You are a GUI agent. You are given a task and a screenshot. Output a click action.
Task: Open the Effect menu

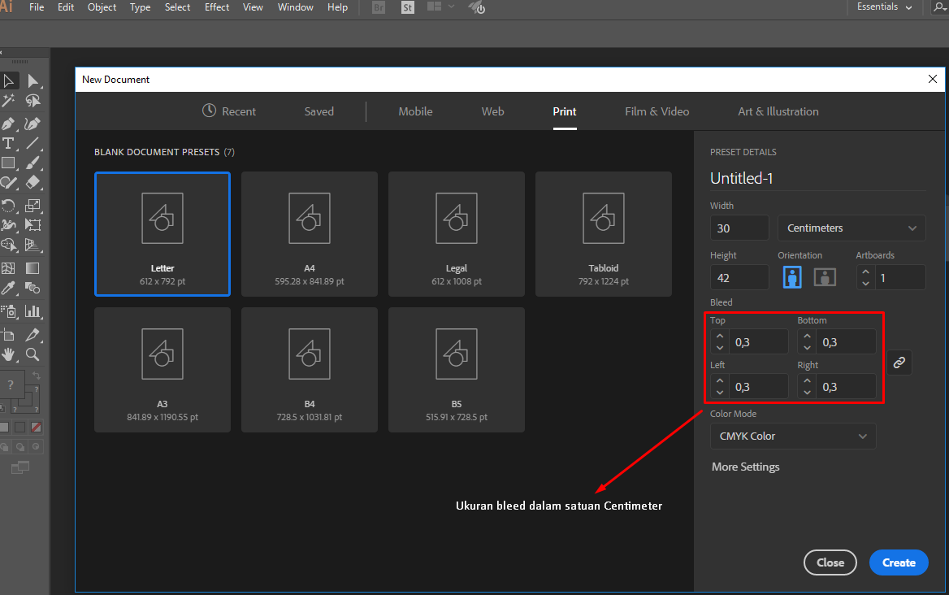click(x=217, y=7)
